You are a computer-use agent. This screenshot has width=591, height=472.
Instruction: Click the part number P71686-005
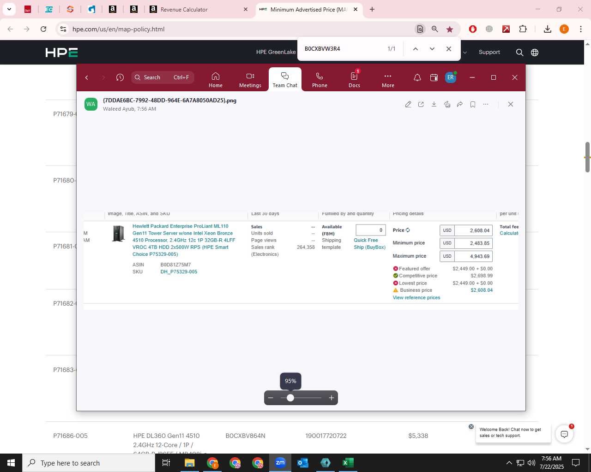(x=70, y=436)
